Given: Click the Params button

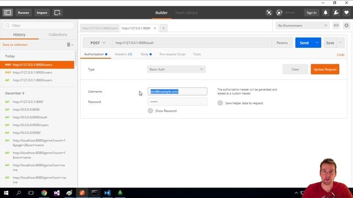Looking at the screenshot, I should pos(282,43).
